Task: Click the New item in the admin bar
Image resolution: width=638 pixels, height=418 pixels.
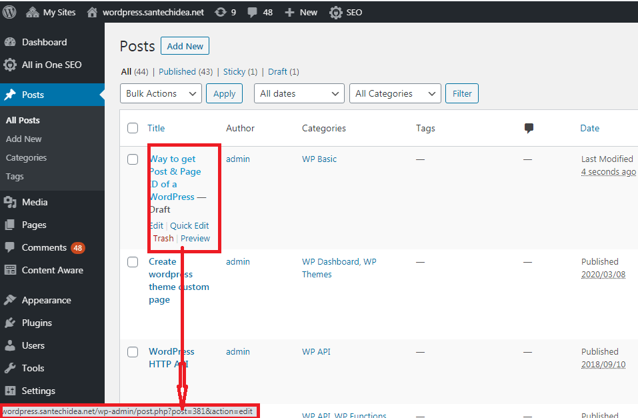Action: point(300,11)
